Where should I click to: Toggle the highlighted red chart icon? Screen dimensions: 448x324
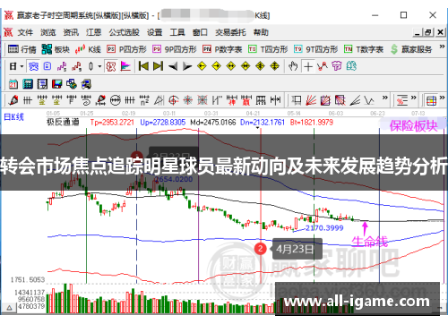click(111, 66)
